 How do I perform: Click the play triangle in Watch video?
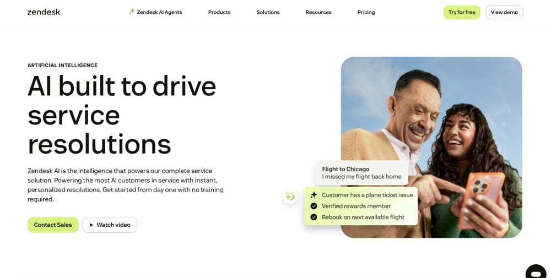(91, 225)
